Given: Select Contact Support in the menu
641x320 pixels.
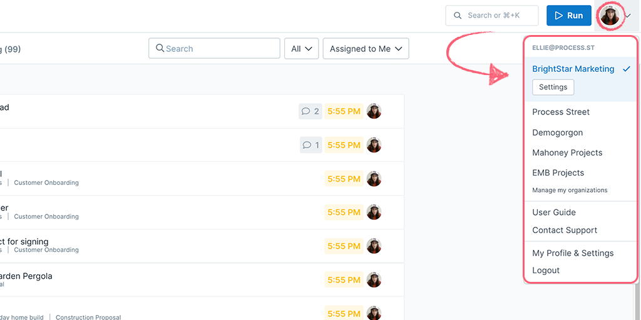Looking at the screenshot, I should (x=565, y=230).
